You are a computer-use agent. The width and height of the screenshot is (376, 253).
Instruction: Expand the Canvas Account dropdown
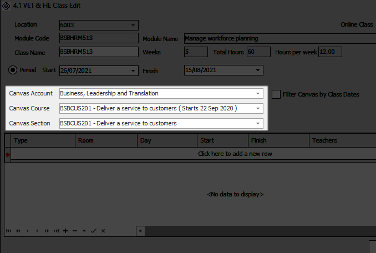(x=258, y=94)
